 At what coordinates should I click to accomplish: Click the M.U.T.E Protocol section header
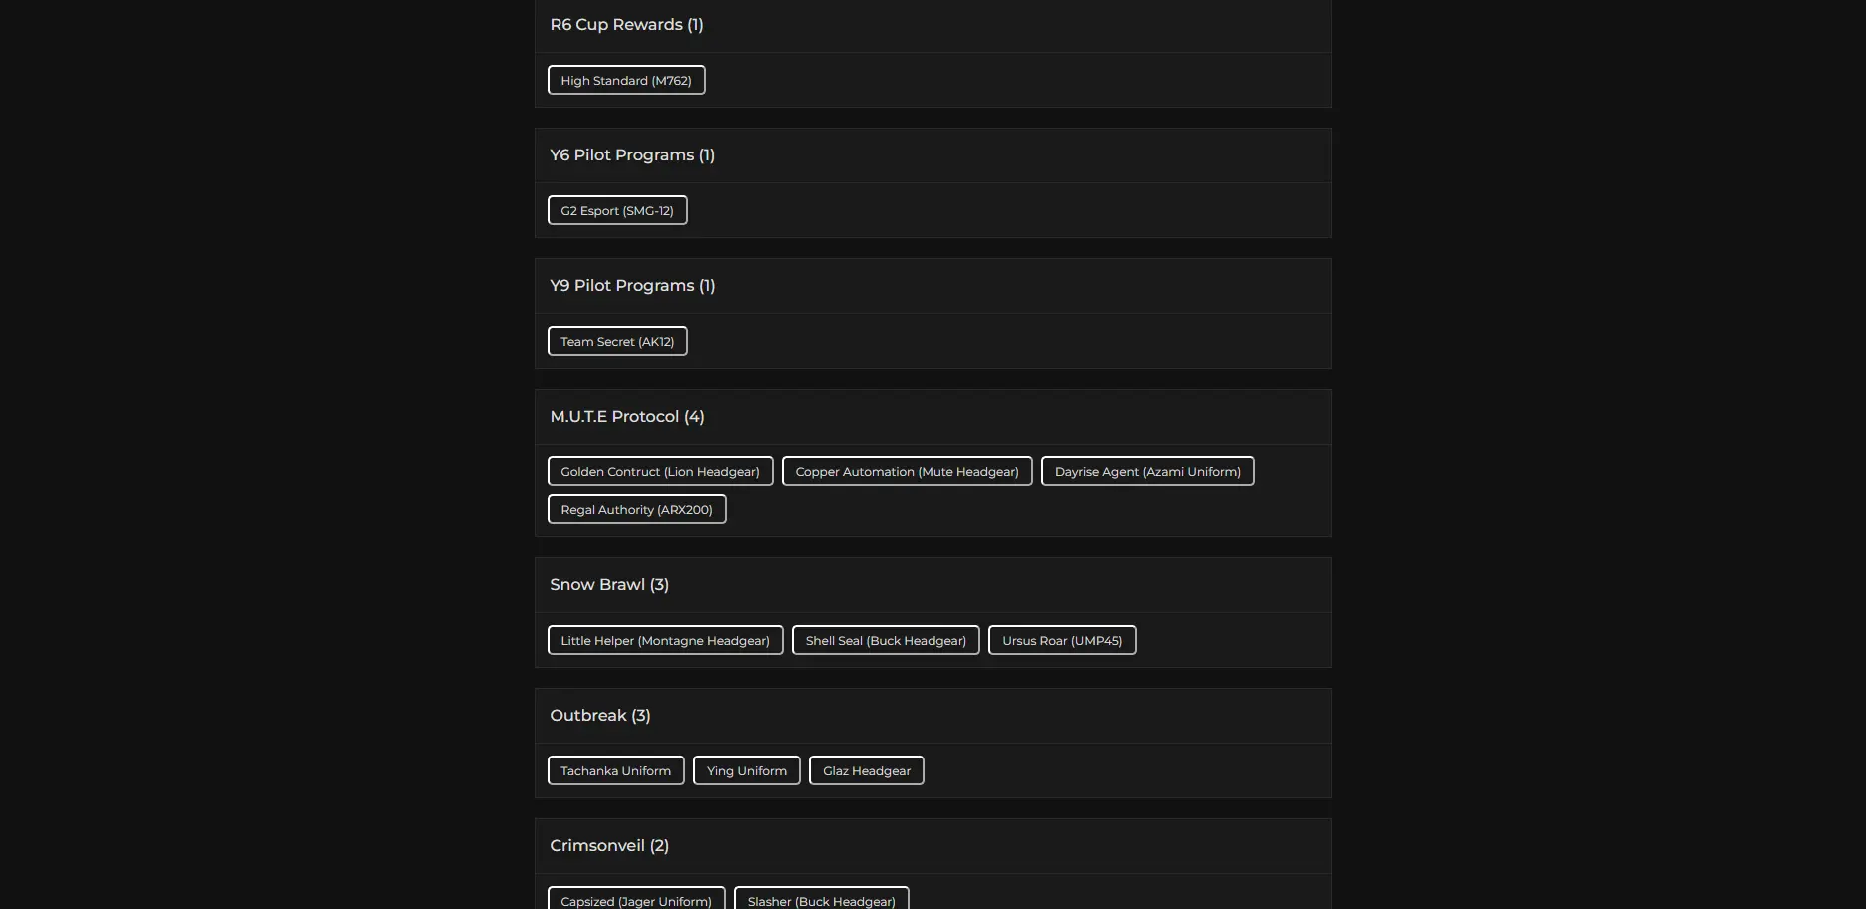[x=627, y=417]
